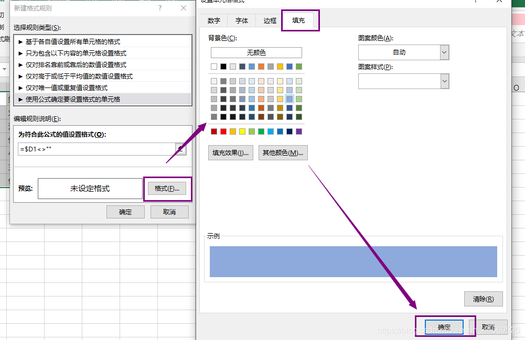Pick the white swatch in top theme row
Viewport: 525px width, 340px height.
click(x=214, y=67)
